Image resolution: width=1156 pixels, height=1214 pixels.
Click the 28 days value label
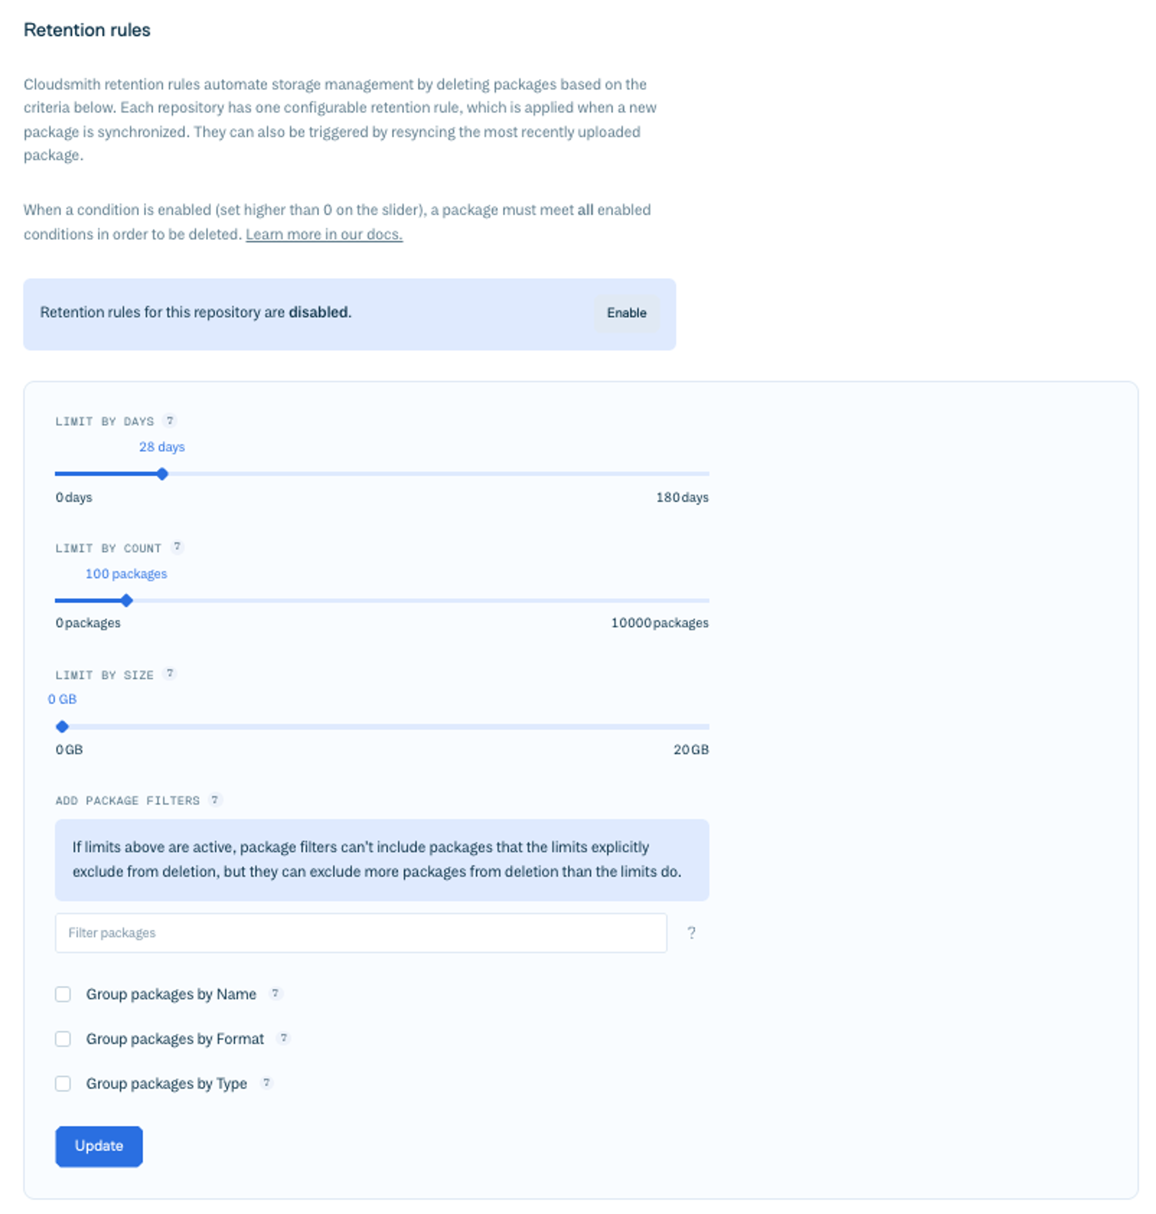(x=161, y=446)
